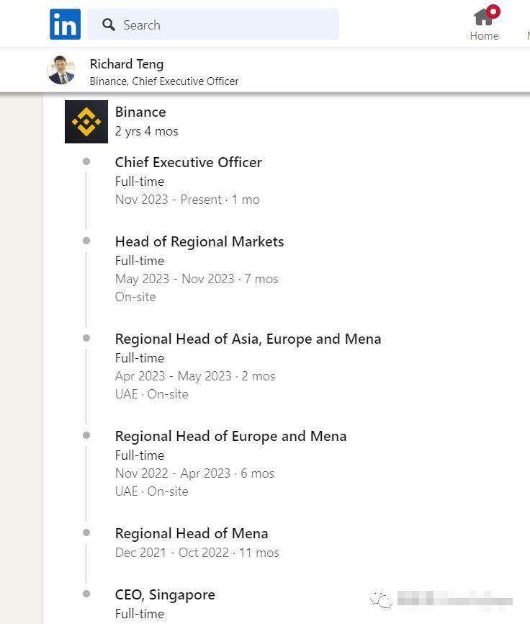
Task: Click the WeChat watermark icon at bottom
Action: [x=381, y=599]
